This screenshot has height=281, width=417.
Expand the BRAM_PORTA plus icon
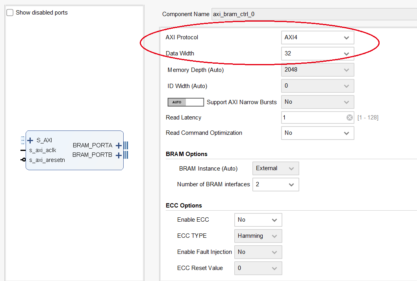pyautogui.click(x=119, y=145)
